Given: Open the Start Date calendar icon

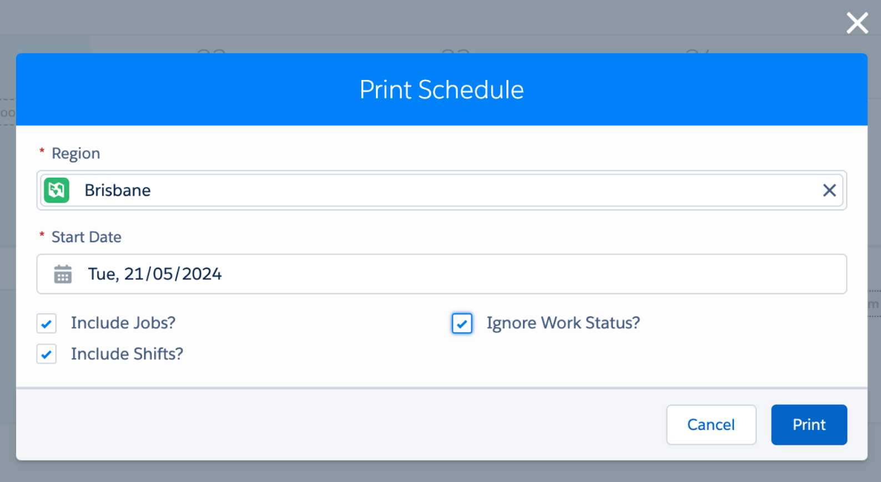Looking at the screenshot, I should click(x=63, y=274).
